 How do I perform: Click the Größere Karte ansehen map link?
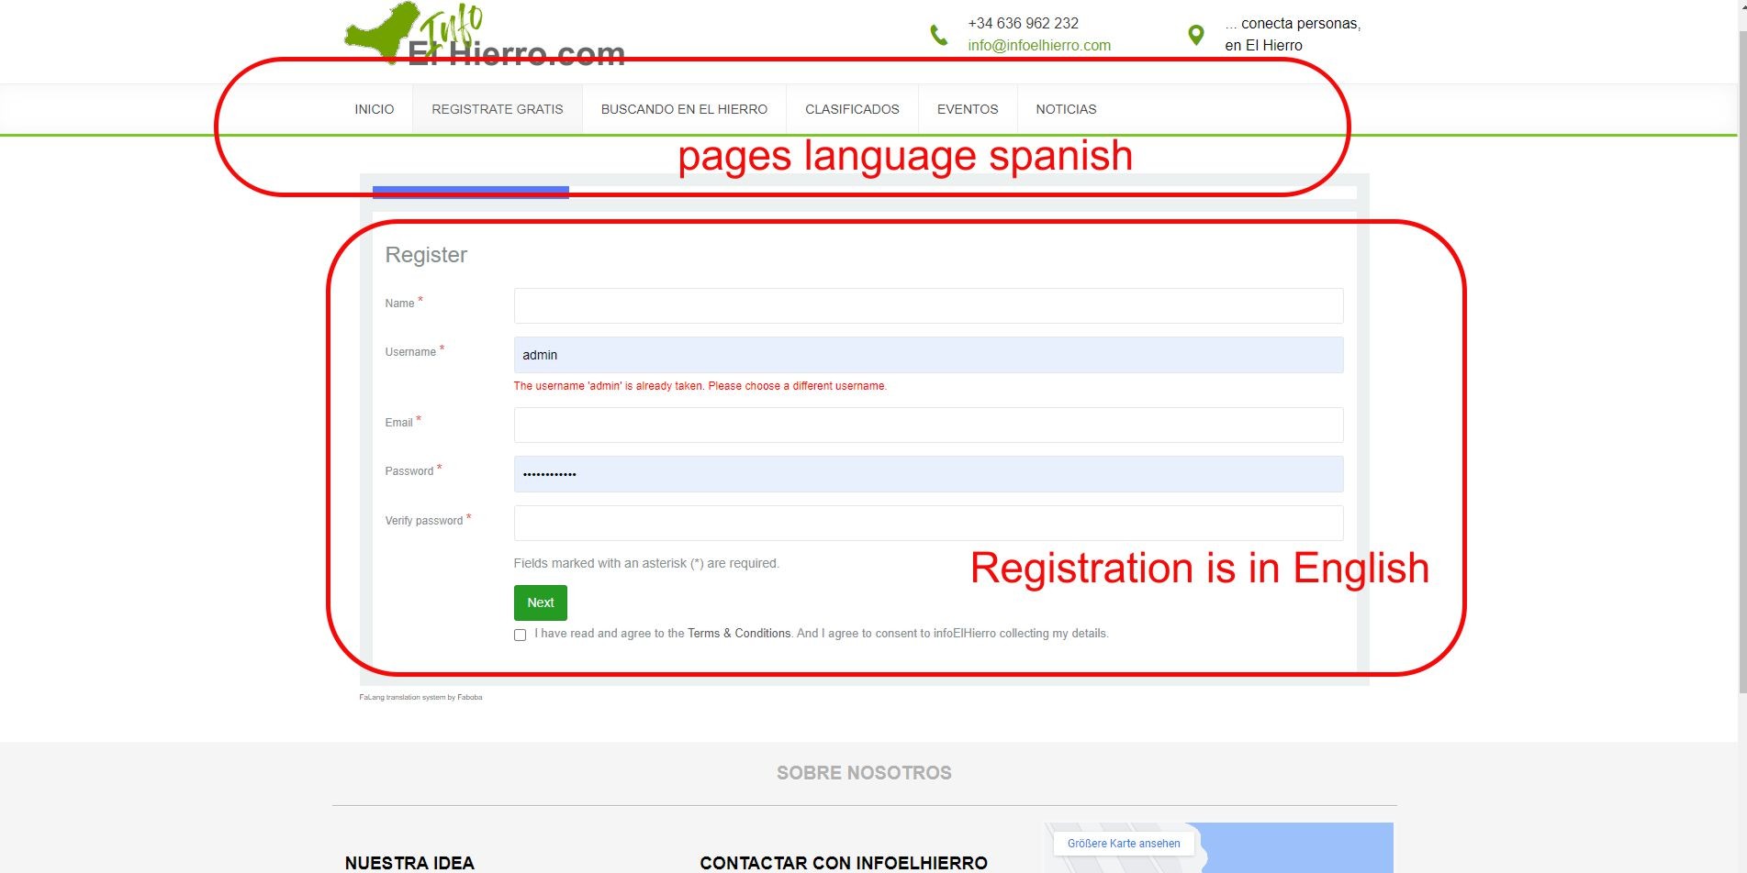pos(1124,844)
